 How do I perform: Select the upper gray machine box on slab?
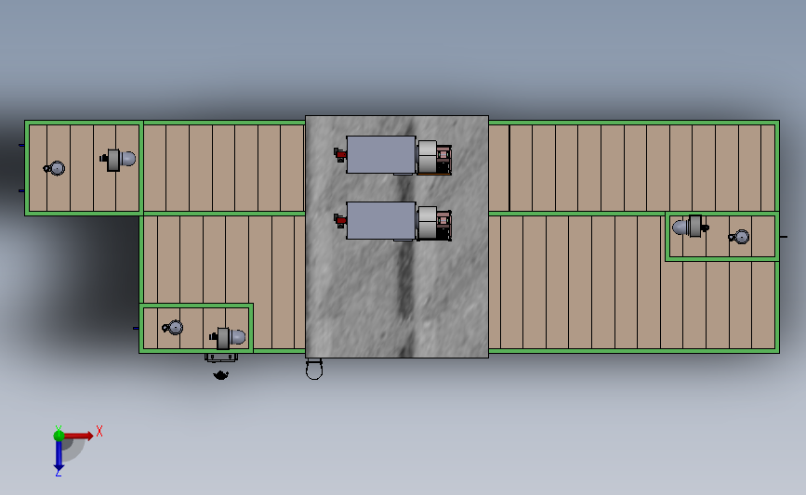click(x=381, y=154)
